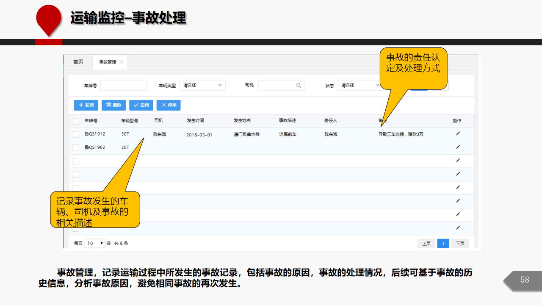Click the magnifier icon in 司机 field
Viewport: 542px width, 305px height.
(299, 86)
